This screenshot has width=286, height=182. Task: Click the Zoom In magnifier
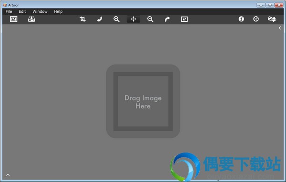(116, 19)
